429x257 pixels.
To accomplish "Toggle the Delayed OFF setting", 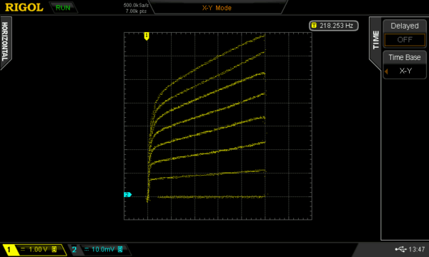I will [405, 40].
